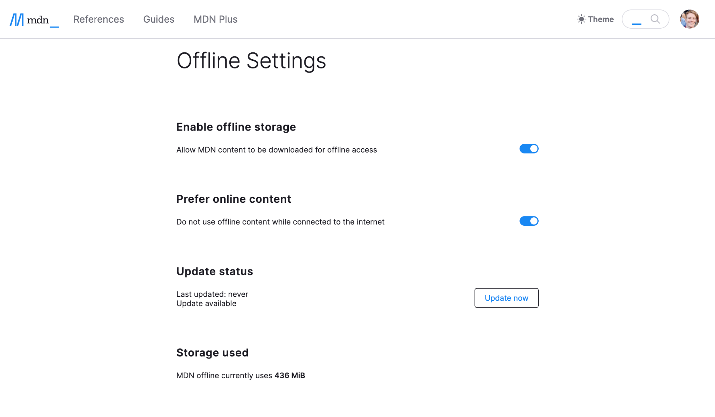Click the Storage used heading
The image size is (715, 417).
(x=212, y=353)
